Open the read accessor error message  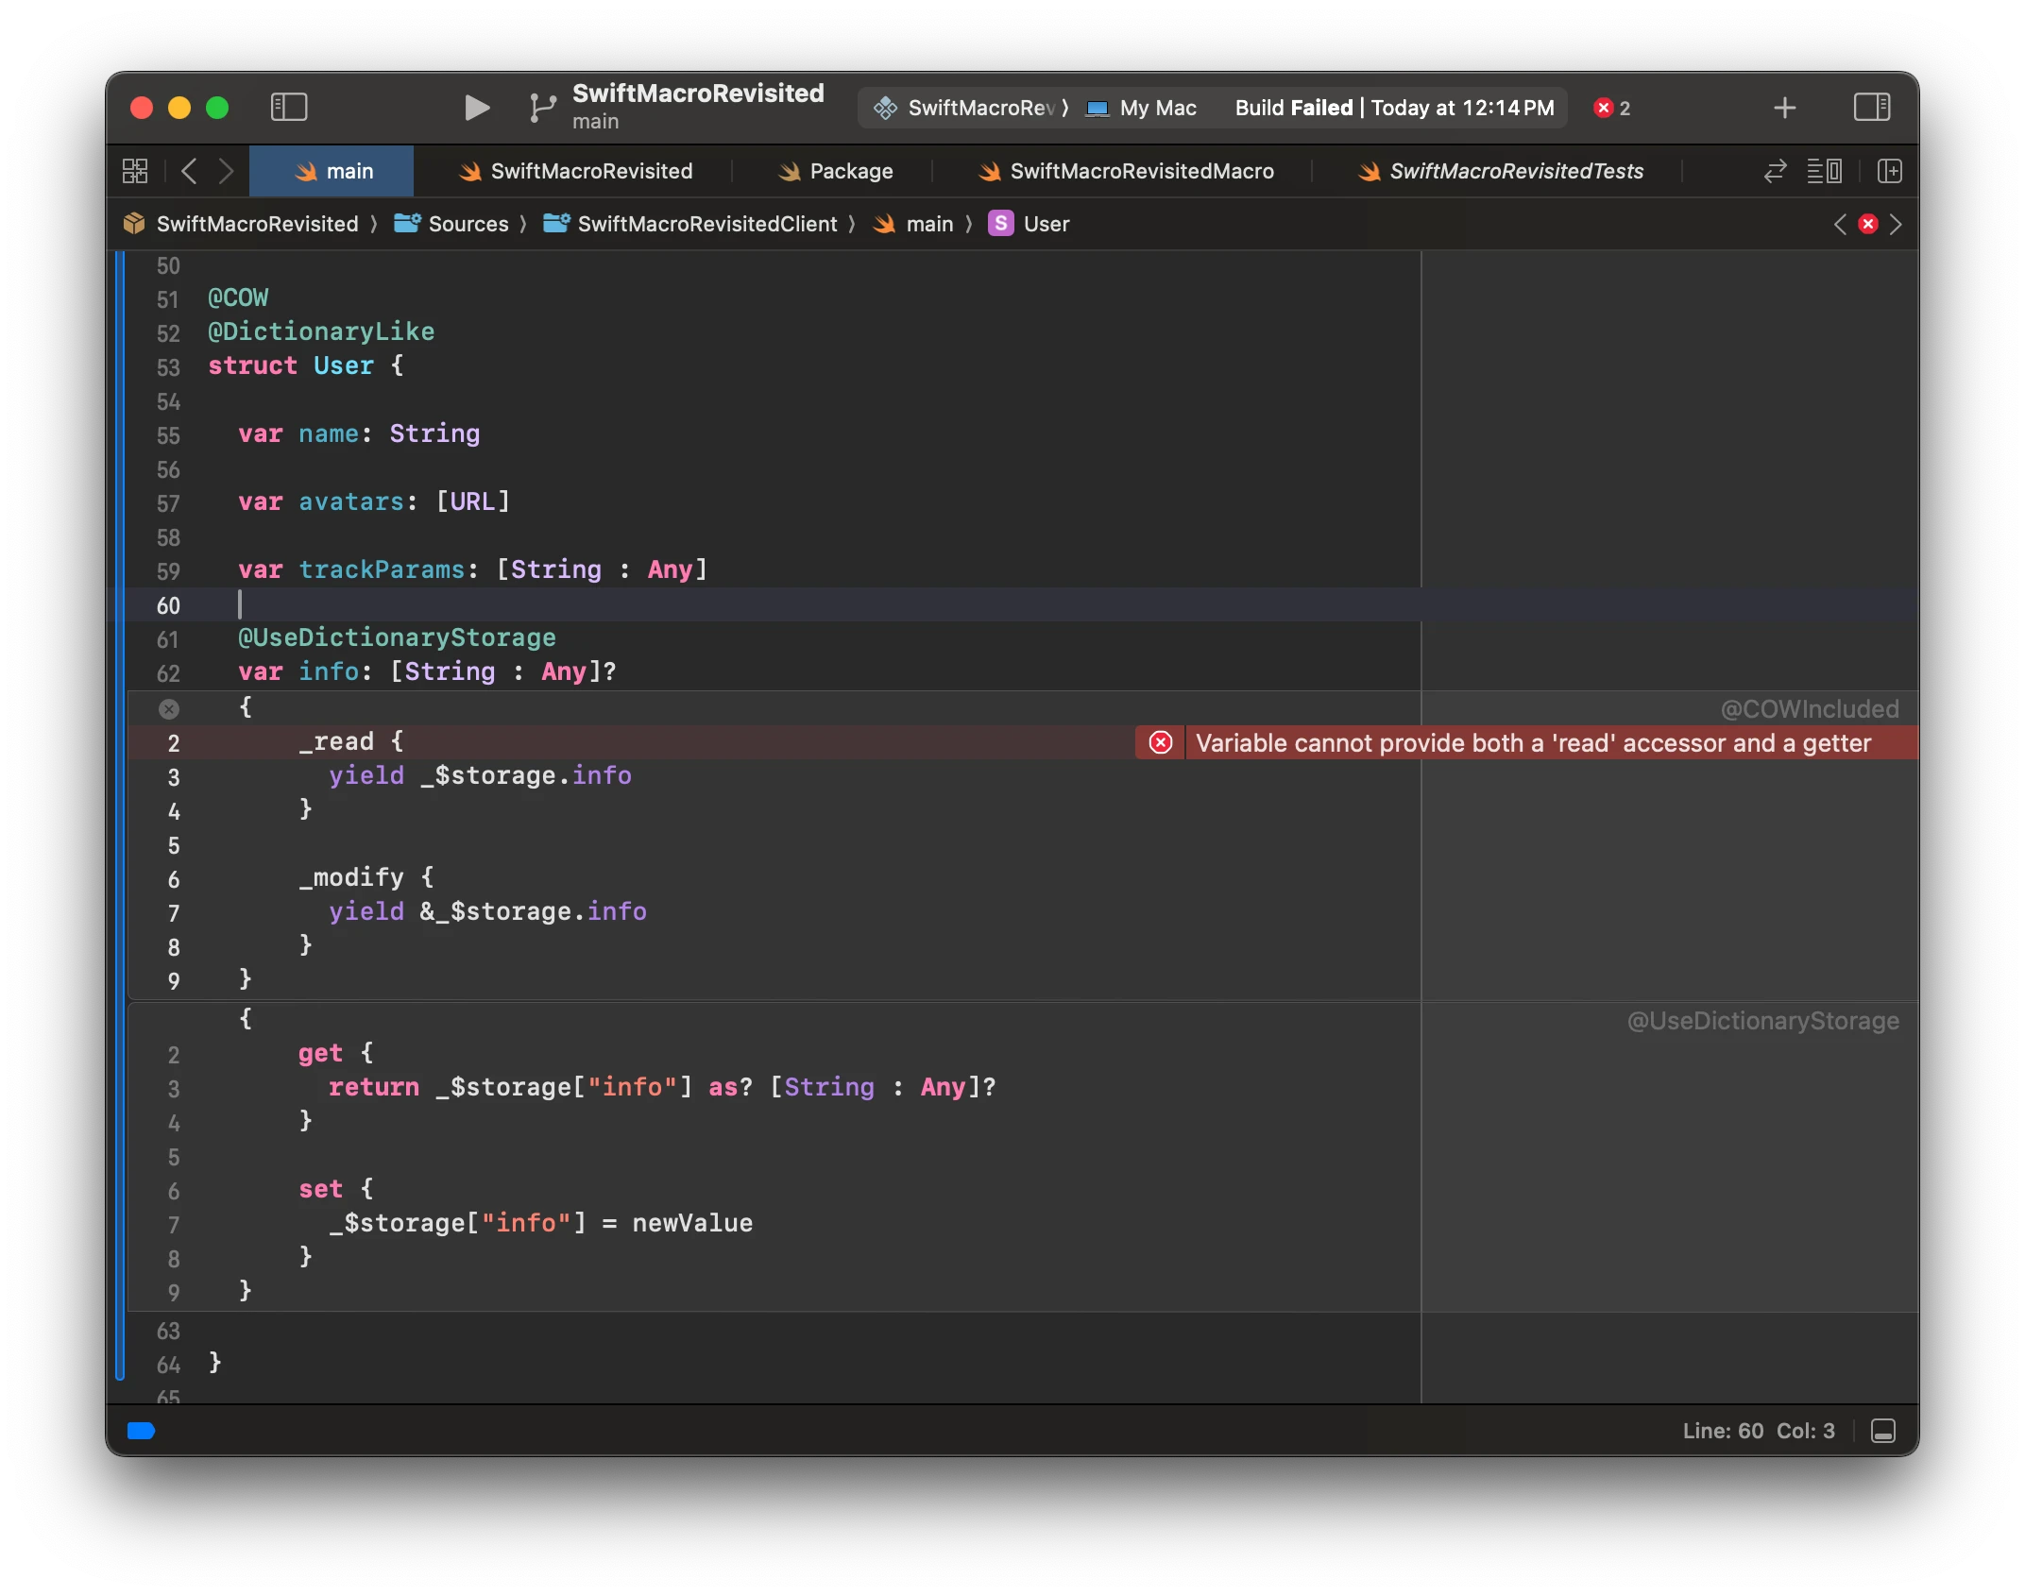(x=1533, y=743)
